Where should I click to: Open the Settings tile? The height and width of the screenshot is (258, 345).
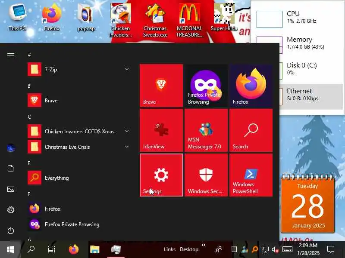click(161, 175)
